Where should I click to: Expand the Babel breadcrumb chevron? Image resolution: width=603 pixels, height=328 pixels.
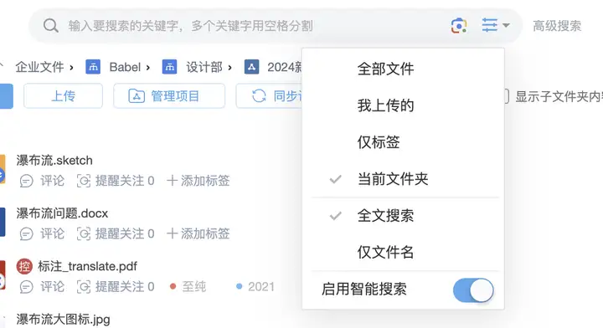click(x=147, y=68)
